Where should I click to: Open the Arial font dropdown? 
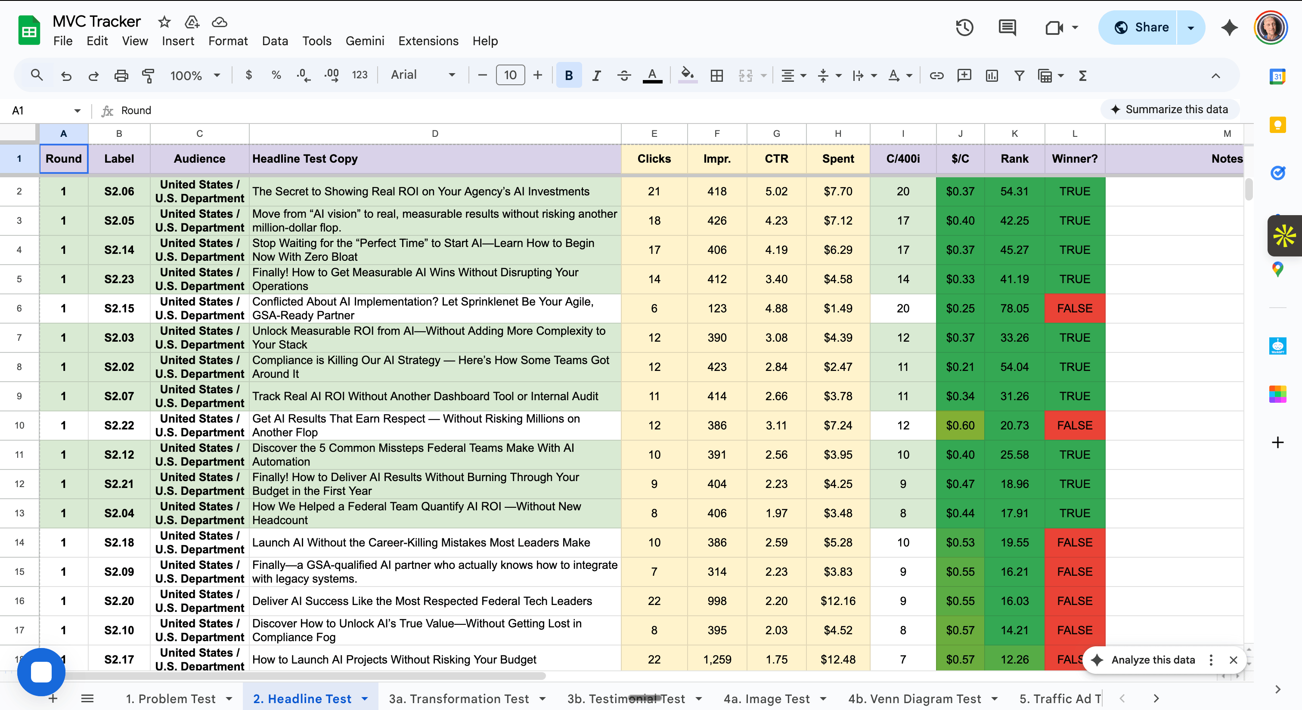tap(422, 75)
